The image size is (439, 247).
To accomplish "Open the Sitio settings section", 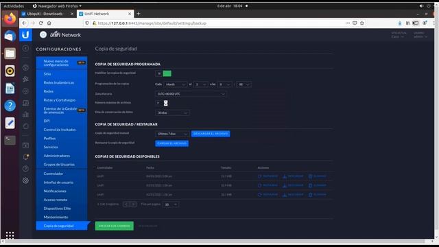I will coord(62,74).
